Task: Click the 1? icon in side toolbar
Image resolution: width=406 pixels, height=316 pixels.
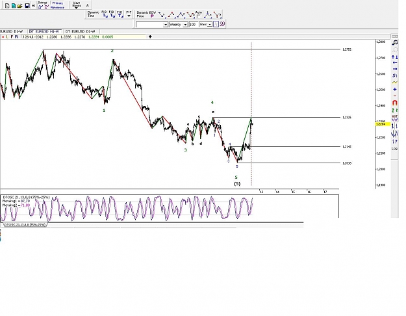Action: point(394,142)
